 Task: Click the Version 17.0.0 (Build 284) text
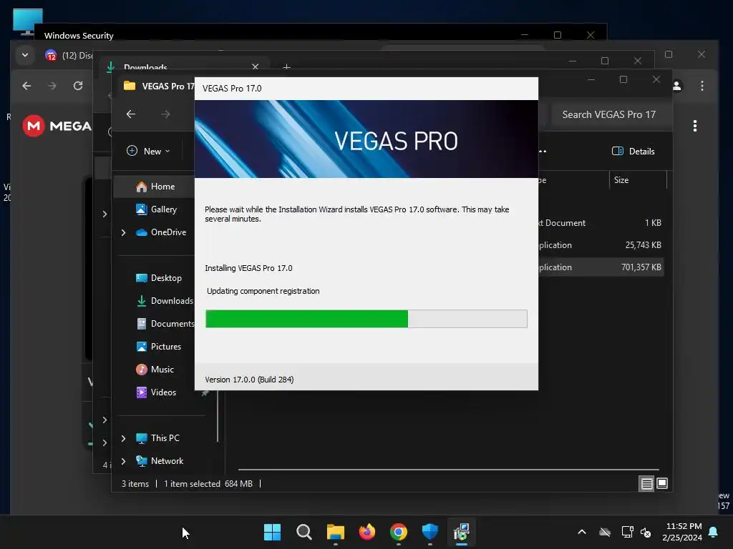tap(249, 380)
